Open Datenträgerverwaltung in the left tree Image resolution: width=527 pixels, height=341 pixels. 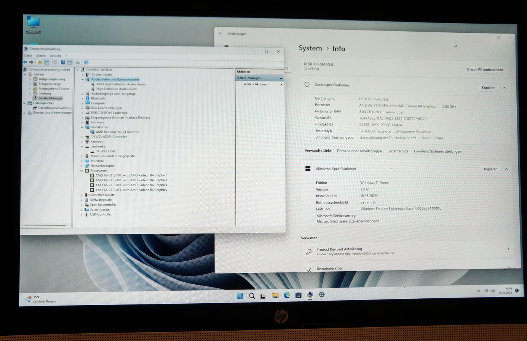pos(54,108)
